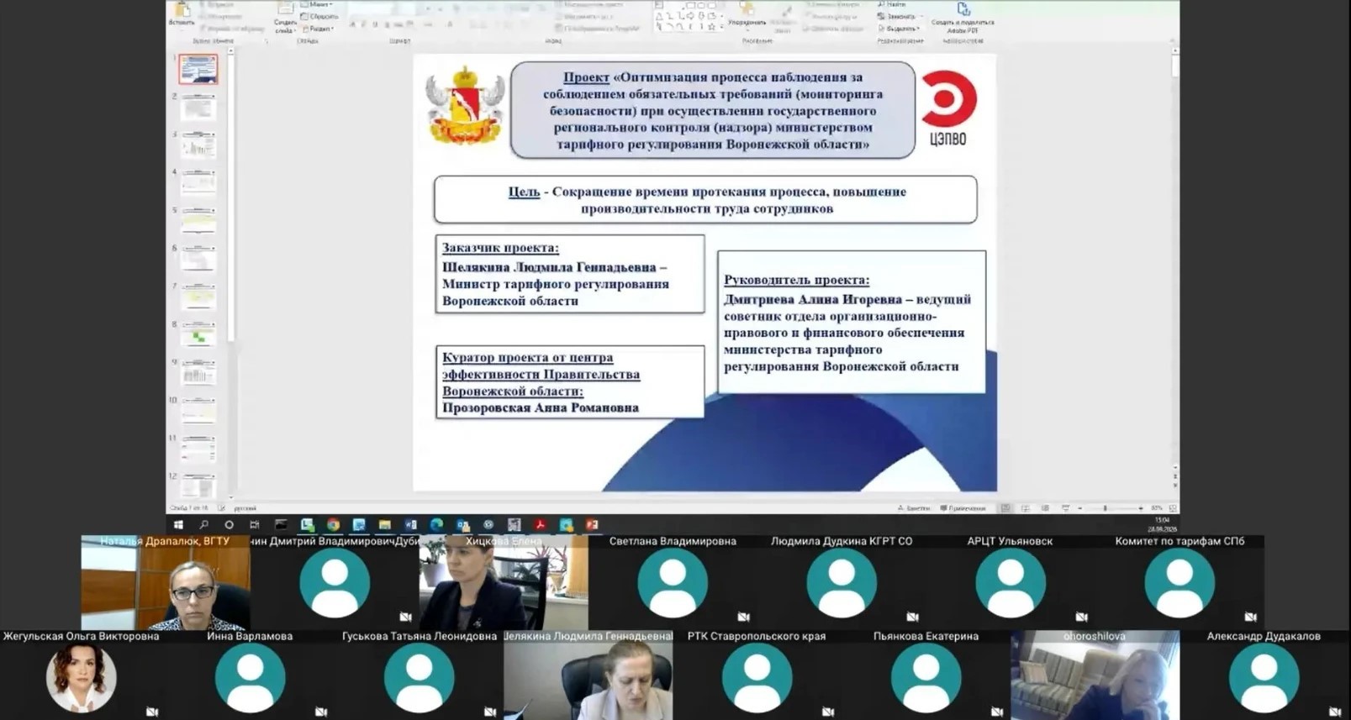Switch to Slide Sorter view
Image resolution: width=1351 pixels, height=720 pixels.
1026,508
